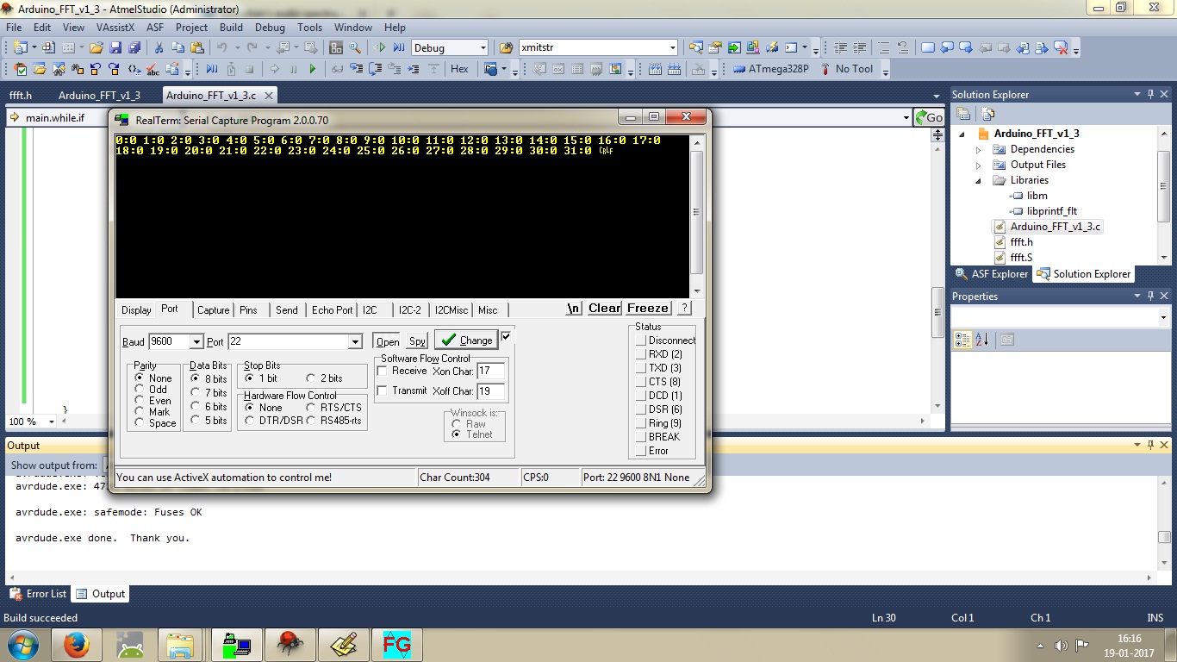This screenshot has width=1177, height=662.
Task: Click the green Continue debug arrow
Action: [313, 69]
